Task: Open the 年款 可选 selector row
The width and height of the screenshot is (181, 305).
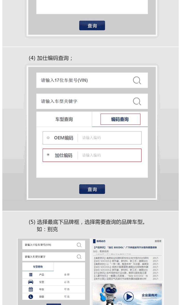Action: click(x=54, y=289)
